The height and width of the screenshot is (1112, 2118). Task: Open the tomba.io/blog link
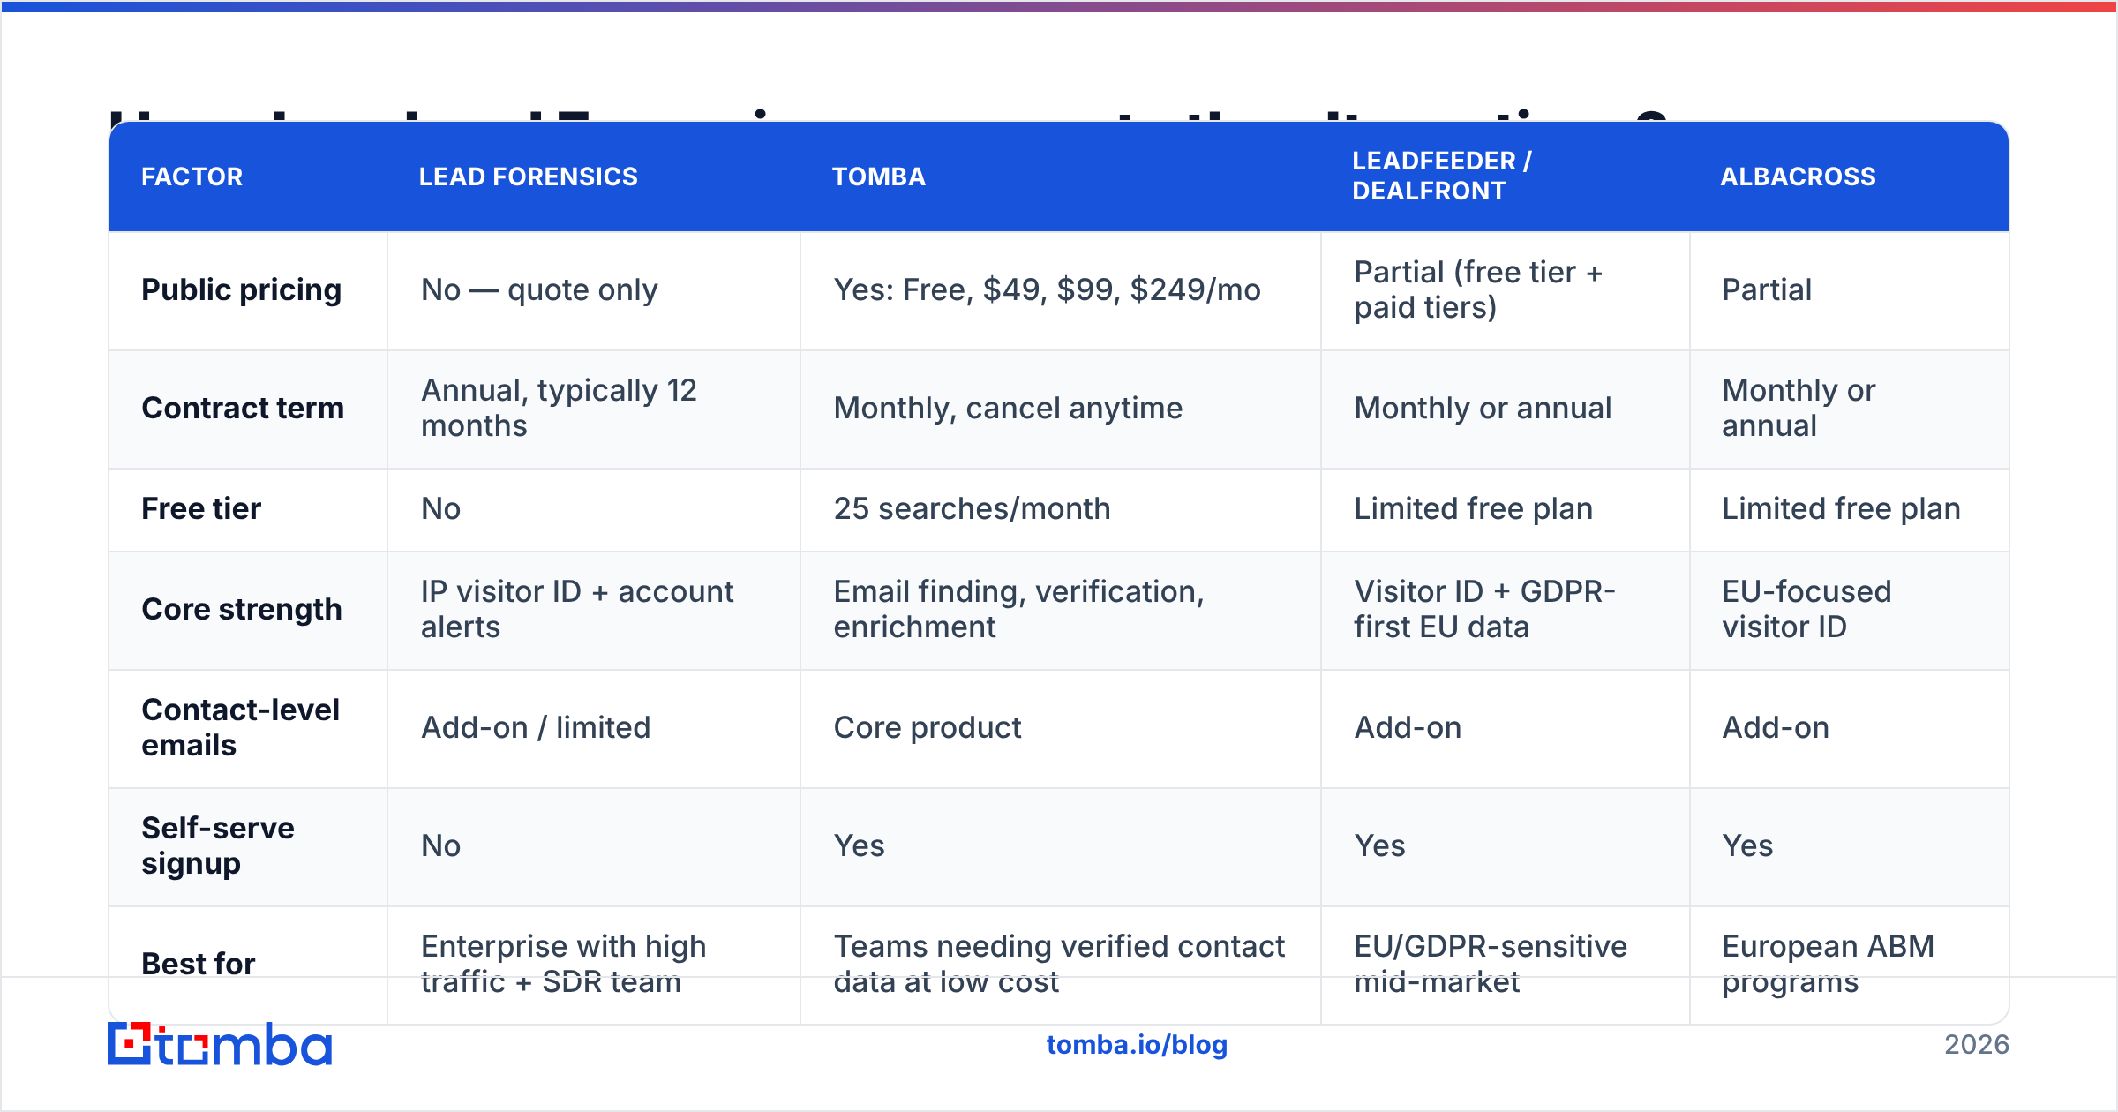1137,1045
